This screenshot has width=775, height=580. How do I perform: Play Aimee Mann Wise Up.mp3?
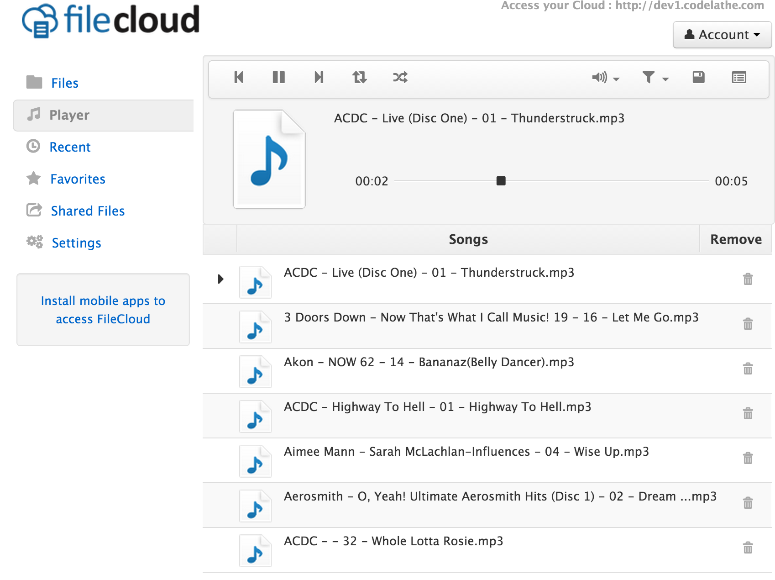(x=466, y=452)
